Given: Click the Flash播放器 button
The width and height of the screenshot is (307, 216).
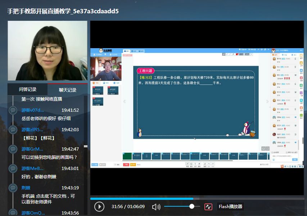Looking at the screenshot, I should click(x=230, y=207).
